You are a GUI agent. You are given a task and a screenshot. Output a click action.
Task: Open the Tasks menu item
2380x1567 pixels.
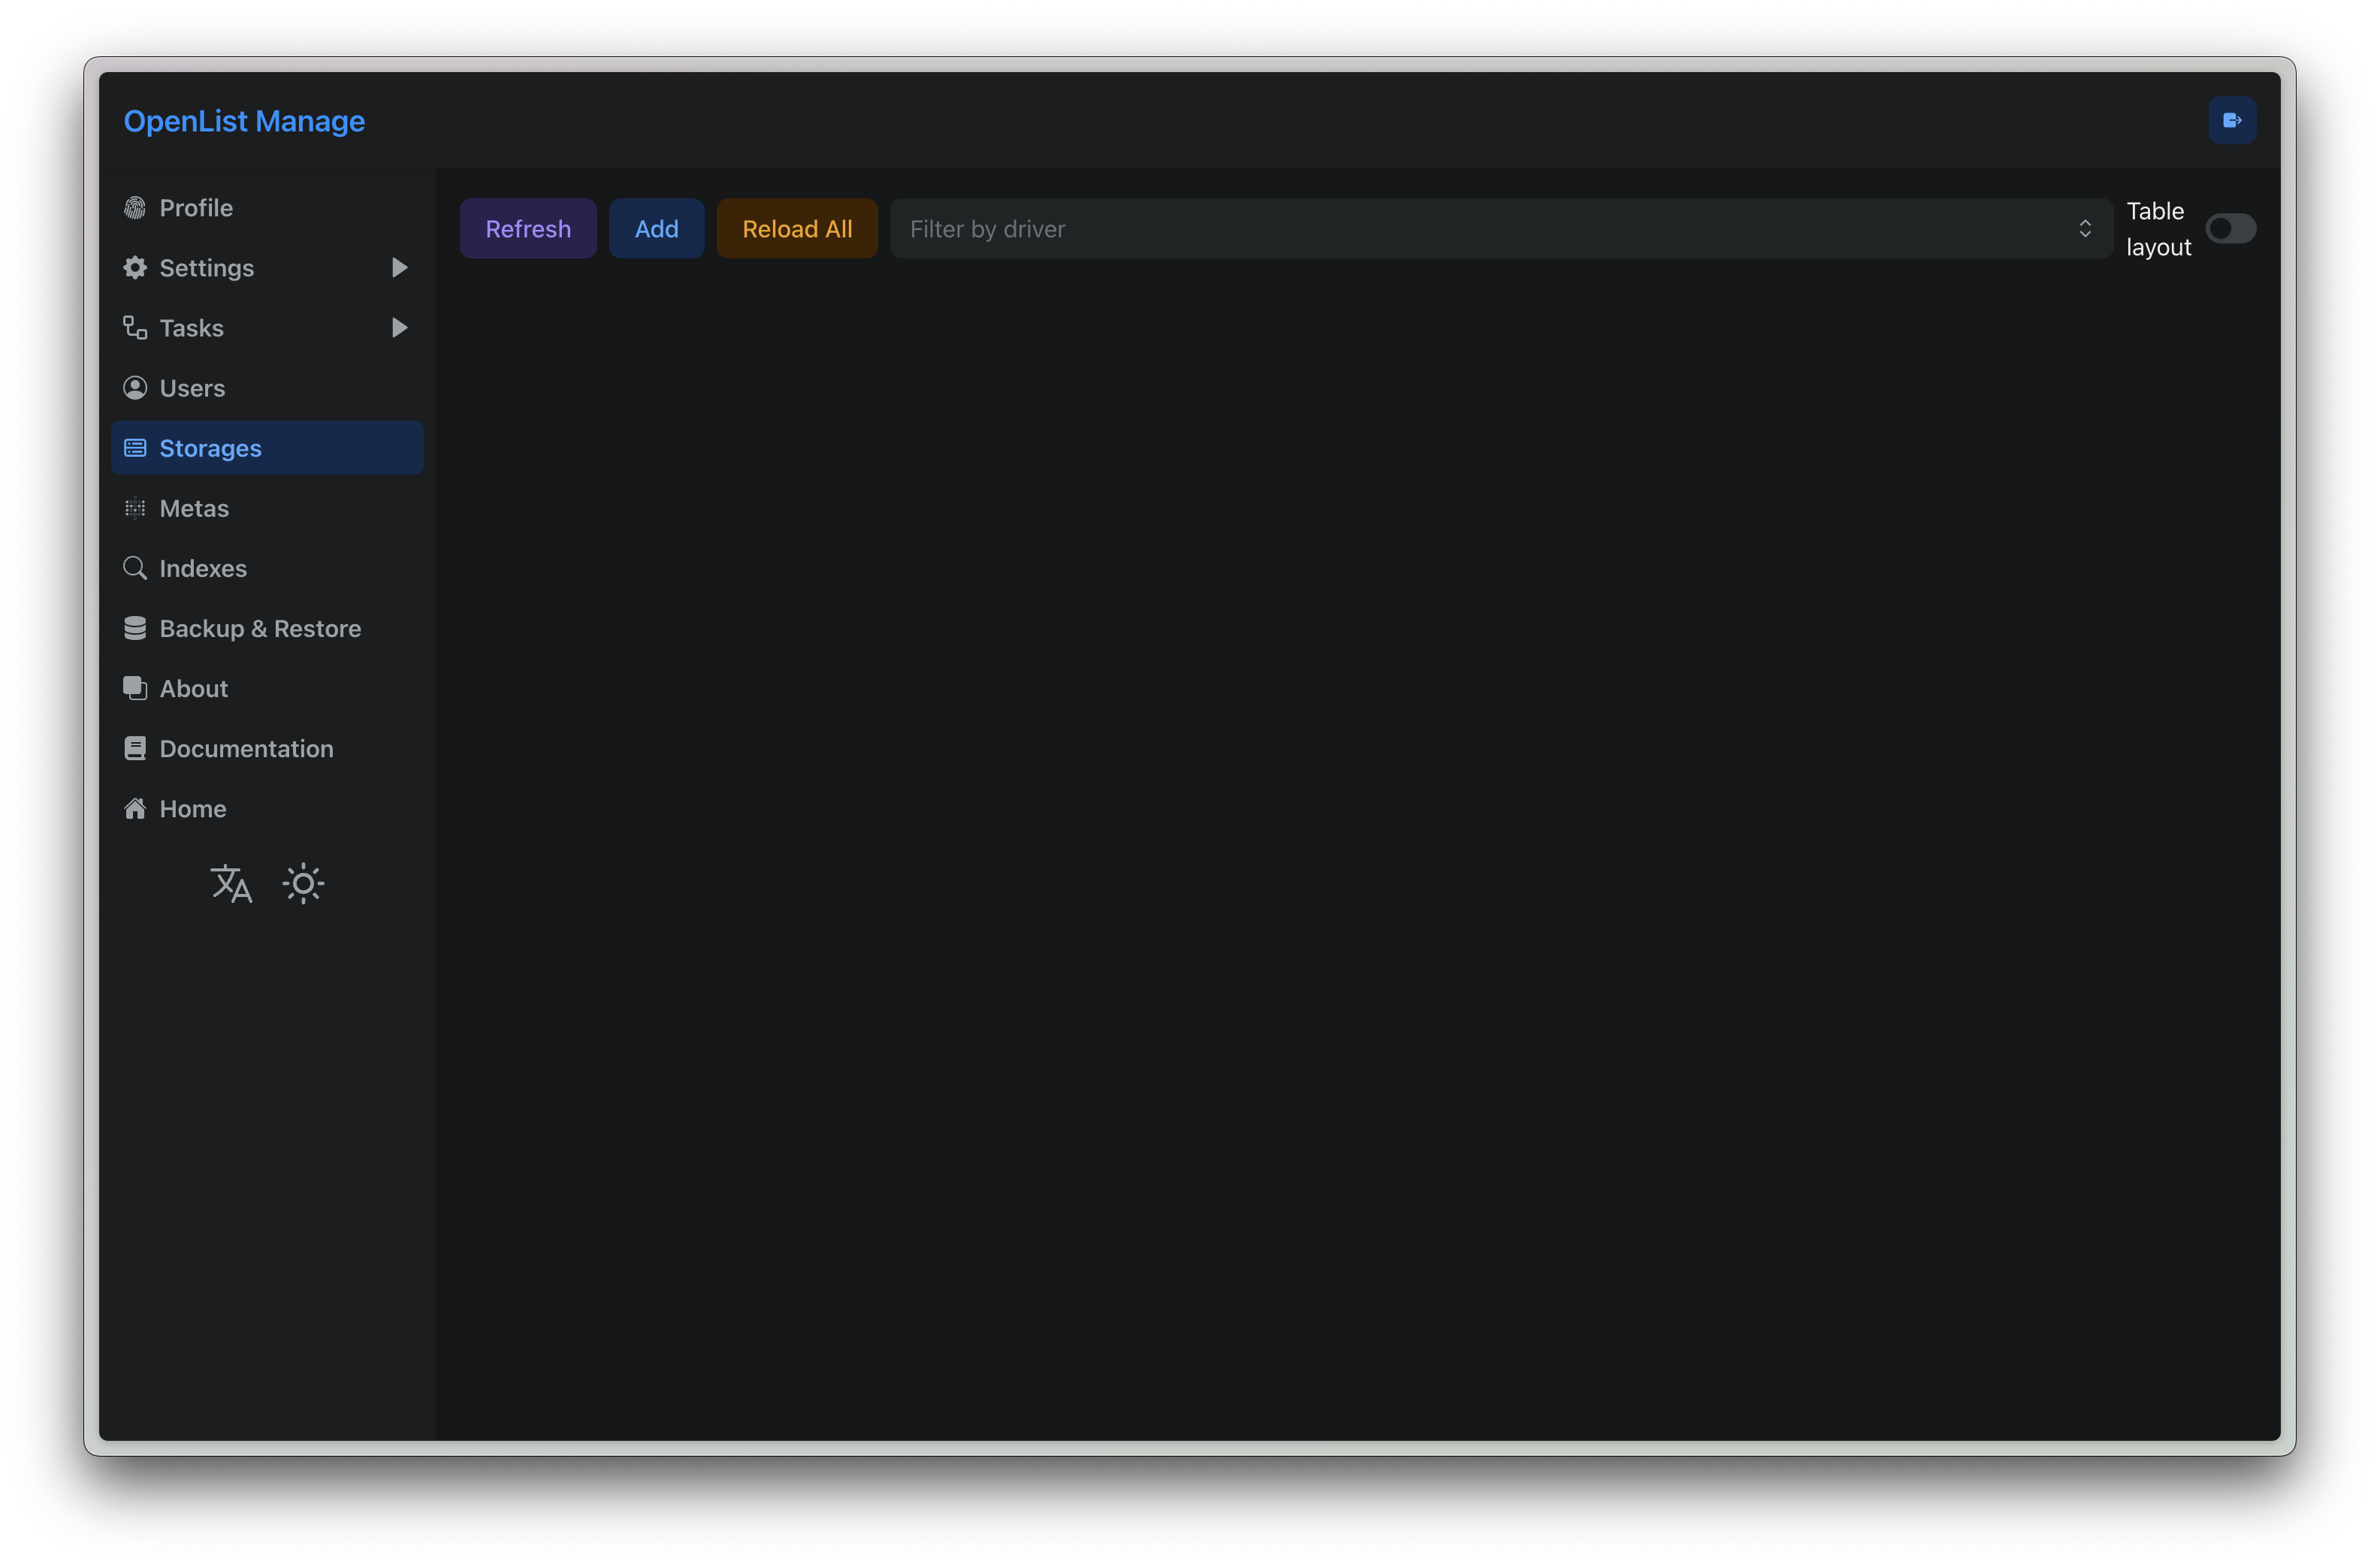tap(267, 328)
